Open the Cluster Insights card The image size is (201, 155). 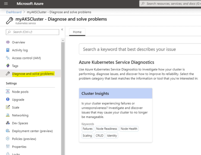coord(116,93)
